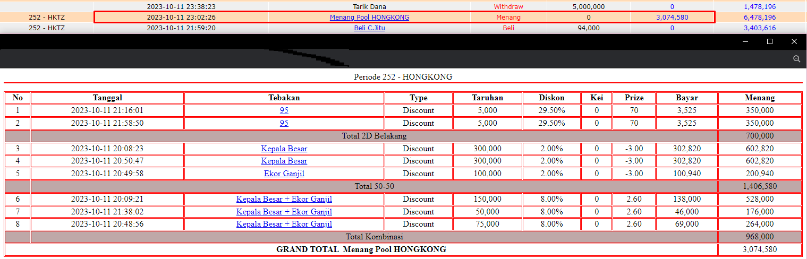This screenshot has height=259, width=807.
Task: Minimize the popup window
Action: [x=745, y=41]
